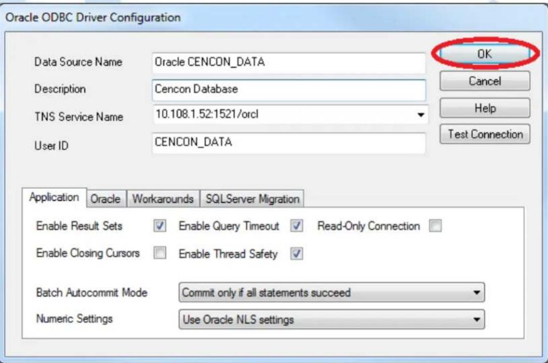The width and height of the screenshot is (548, 363).
Task: Toggle Enable Thread Safety checkbox
Action: (297, 253)
